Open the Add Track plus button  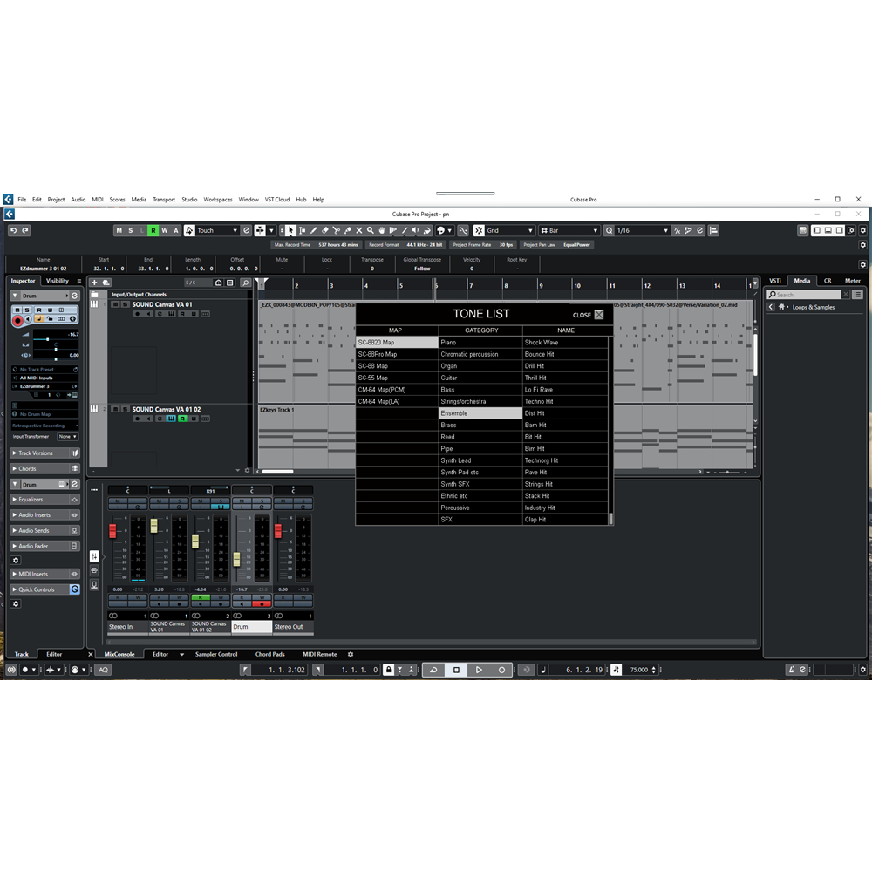click(94, 283)
